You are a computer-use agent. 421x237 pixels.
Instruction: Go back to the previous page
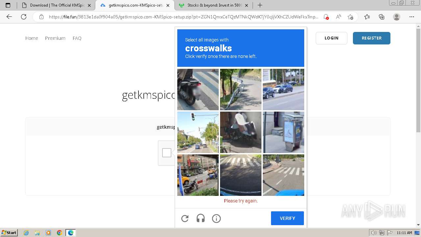pyautogui.click(x=9, y=17)
